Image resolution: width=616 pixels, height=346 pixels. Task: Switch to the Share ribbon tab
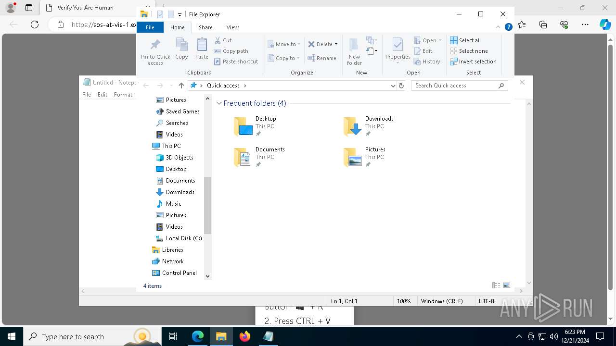[x=205, y=27]
